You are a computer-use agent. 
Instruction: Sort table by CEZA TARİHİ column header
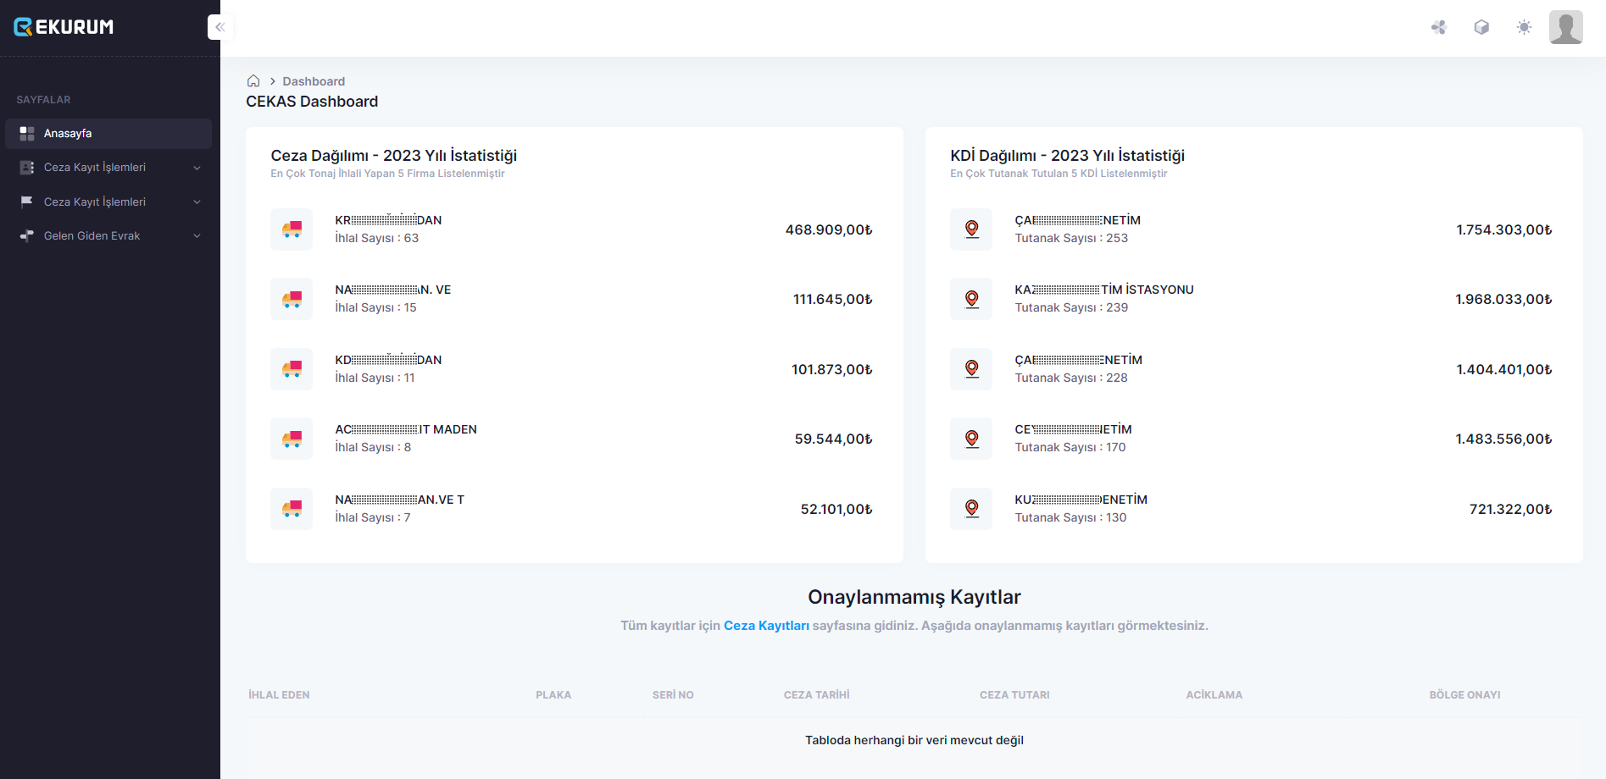816,695
